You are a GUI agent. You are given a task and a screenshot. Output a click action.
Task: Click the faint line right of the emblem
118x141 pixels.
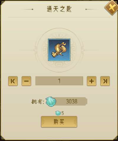pos(93,50)
